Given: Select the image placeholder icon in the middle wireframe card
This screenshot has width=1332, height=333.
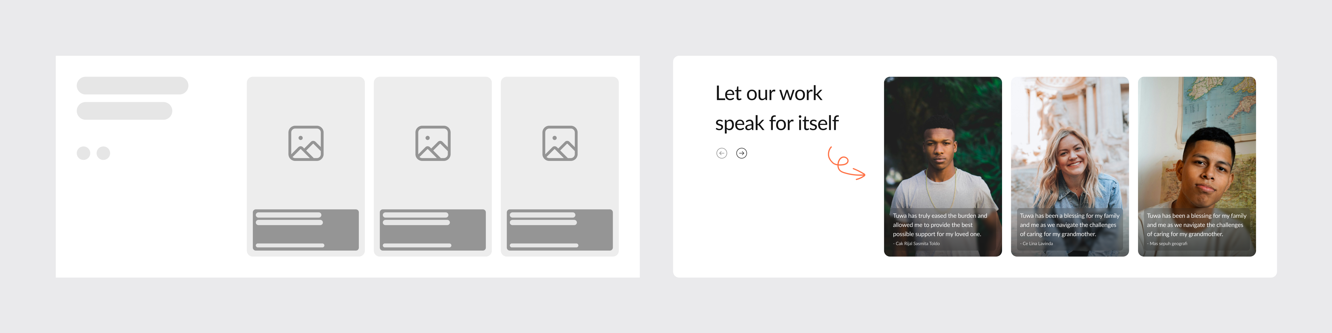Looking at the screenshot, I should [x=432, y=143].
